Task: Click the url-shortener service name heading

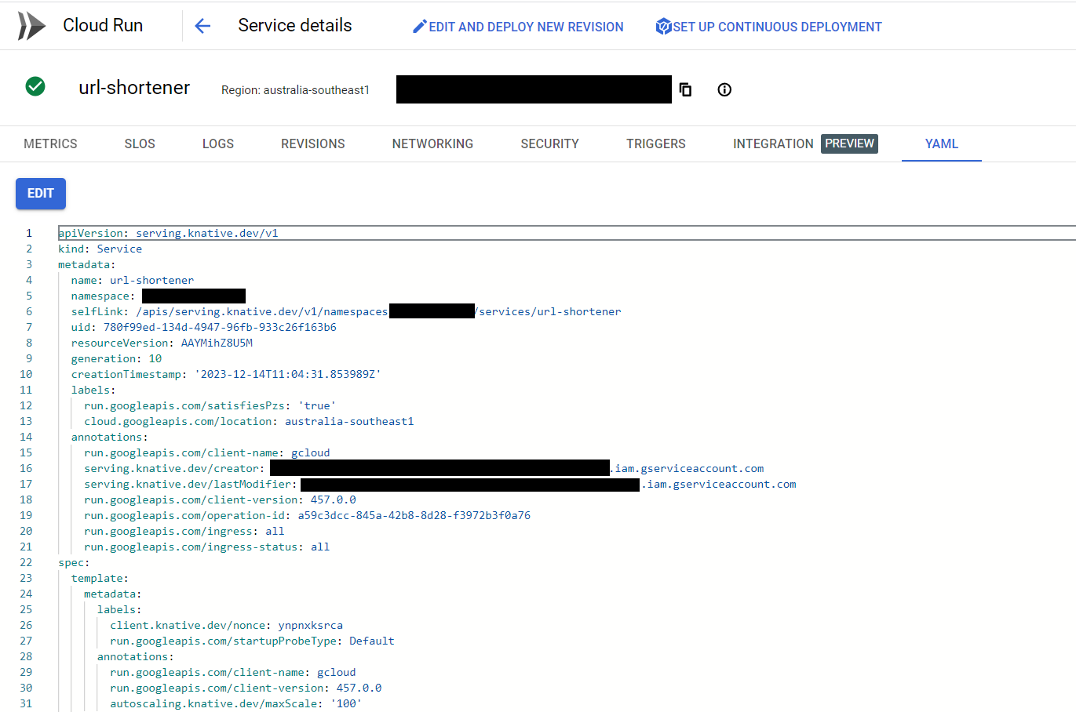Action: pyautogui.click(x=134, y=87)
